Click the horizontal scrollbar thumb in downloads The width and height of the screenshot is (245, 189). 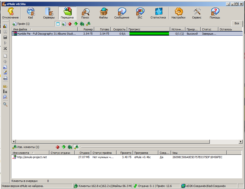pos(113,141)
